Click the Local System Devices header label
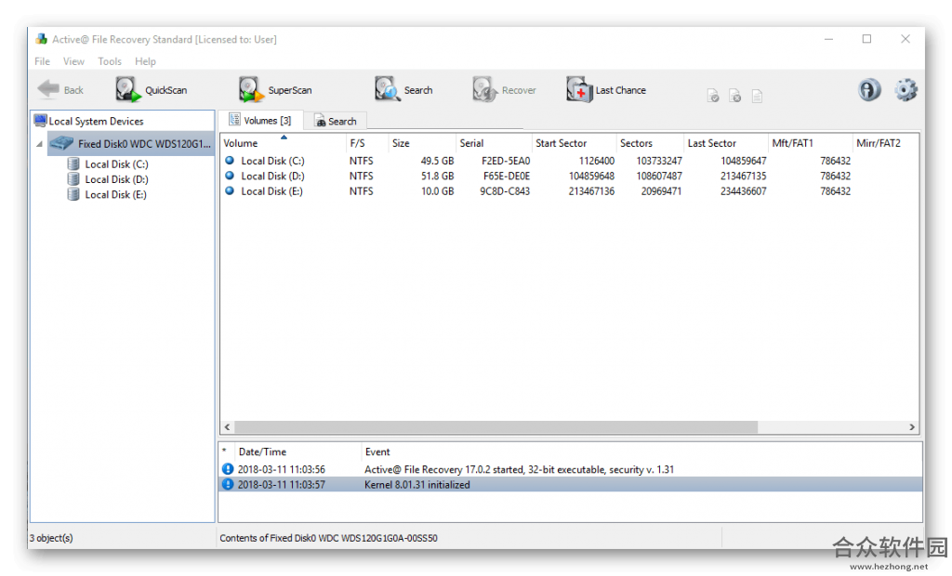 coord(96,121)
